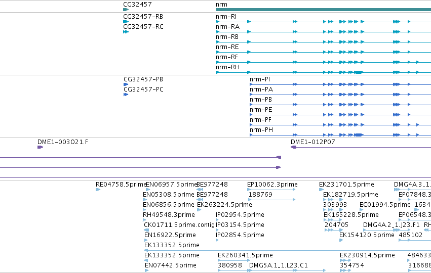Viewport: 431px width, 273px height.
Task: Select the 485102 feature label
Action: [410, 235]
